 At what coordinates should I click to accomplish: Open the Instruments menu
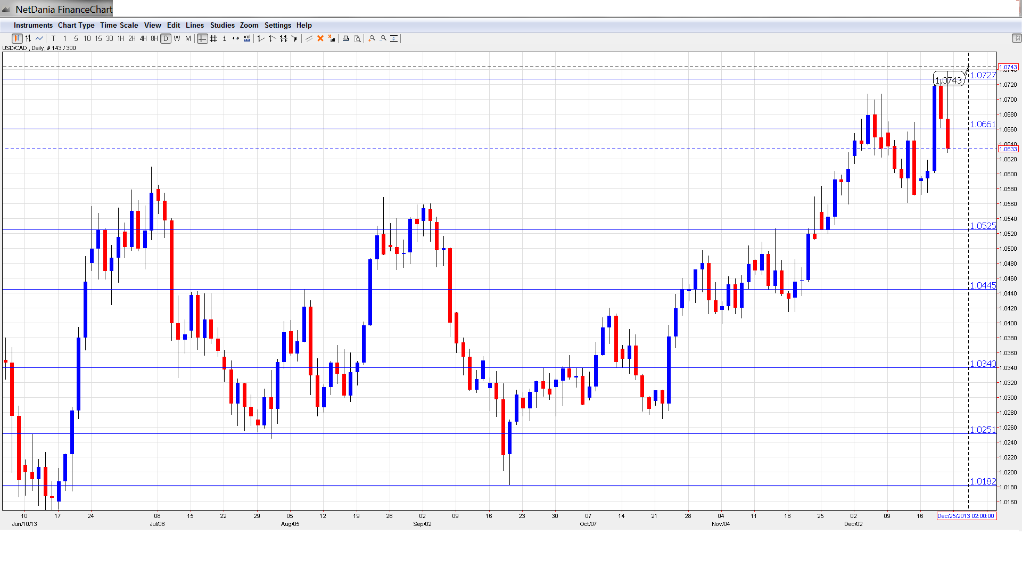[x=33, y=25]
